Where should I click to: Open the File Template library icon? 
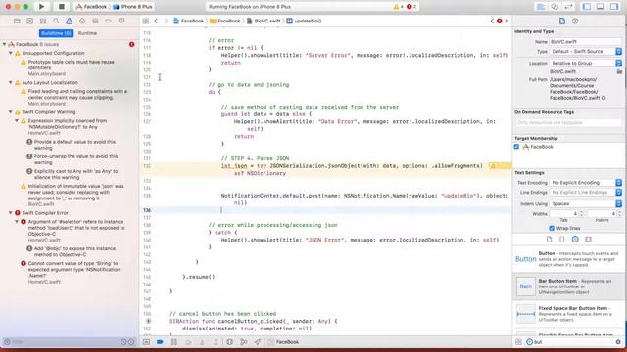549,239
